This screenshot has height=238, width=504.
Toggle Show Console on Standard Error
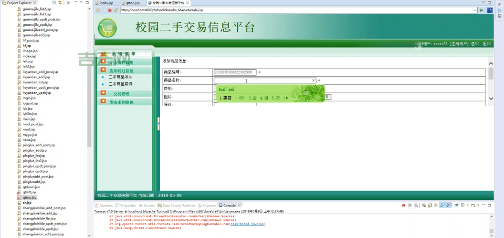point(448,205)
